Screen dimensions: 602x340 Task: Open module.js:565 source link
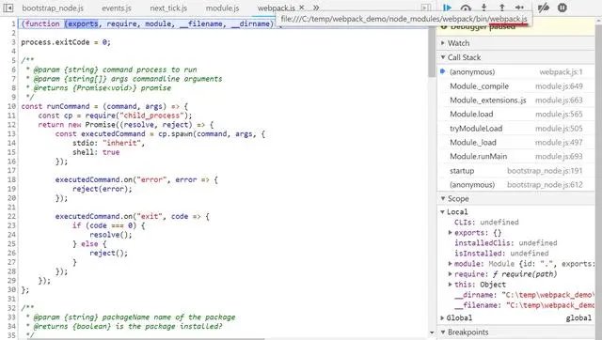(559, 115)
